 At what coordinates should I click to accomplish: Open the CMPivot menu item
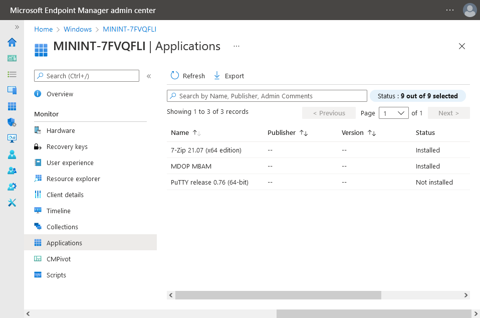click(90, 259)
